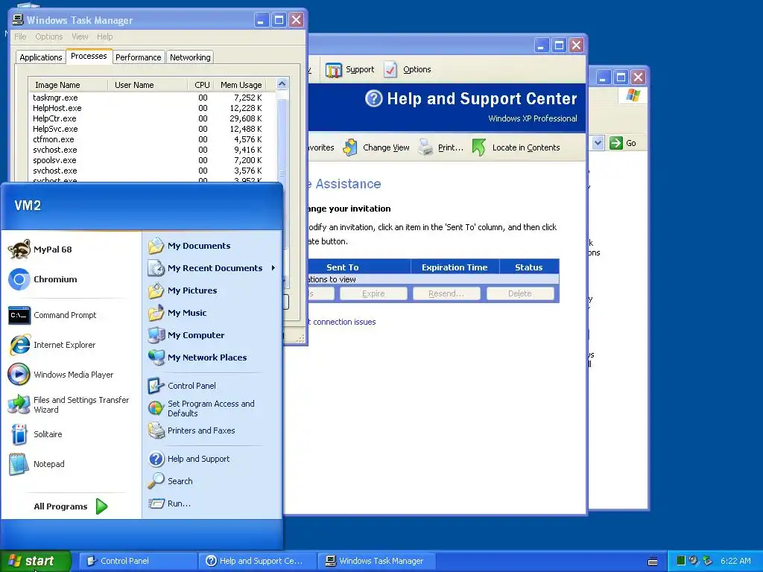
Task: Open Windows Media Player
Action: click(61, 375)
